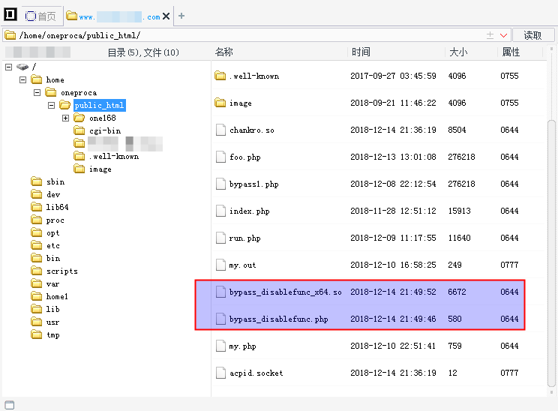558x411 pixels.
Task: Open the main menu icon at top left
Action: click(10, 14)
